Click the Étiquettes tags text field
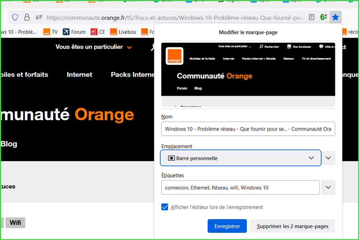The height and width of the screenshot is (240, 359). [240, 187]
